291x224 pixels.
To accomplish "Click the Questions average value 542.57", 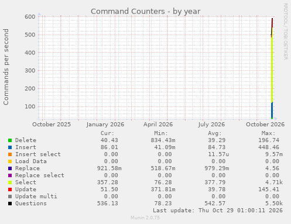I will pyautogui.click(x=215, y=204).
